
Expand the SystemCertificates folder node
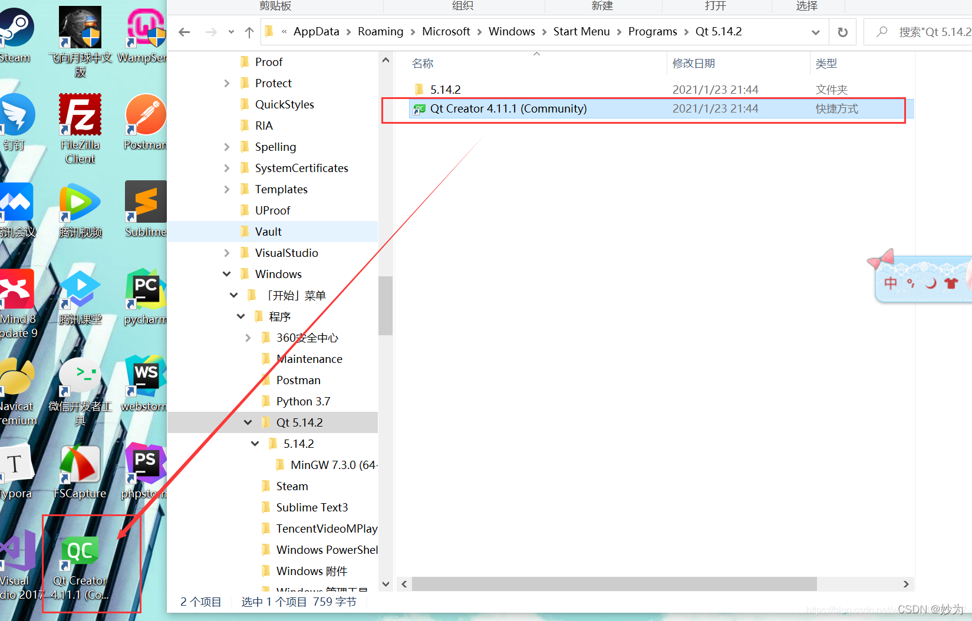227,168
